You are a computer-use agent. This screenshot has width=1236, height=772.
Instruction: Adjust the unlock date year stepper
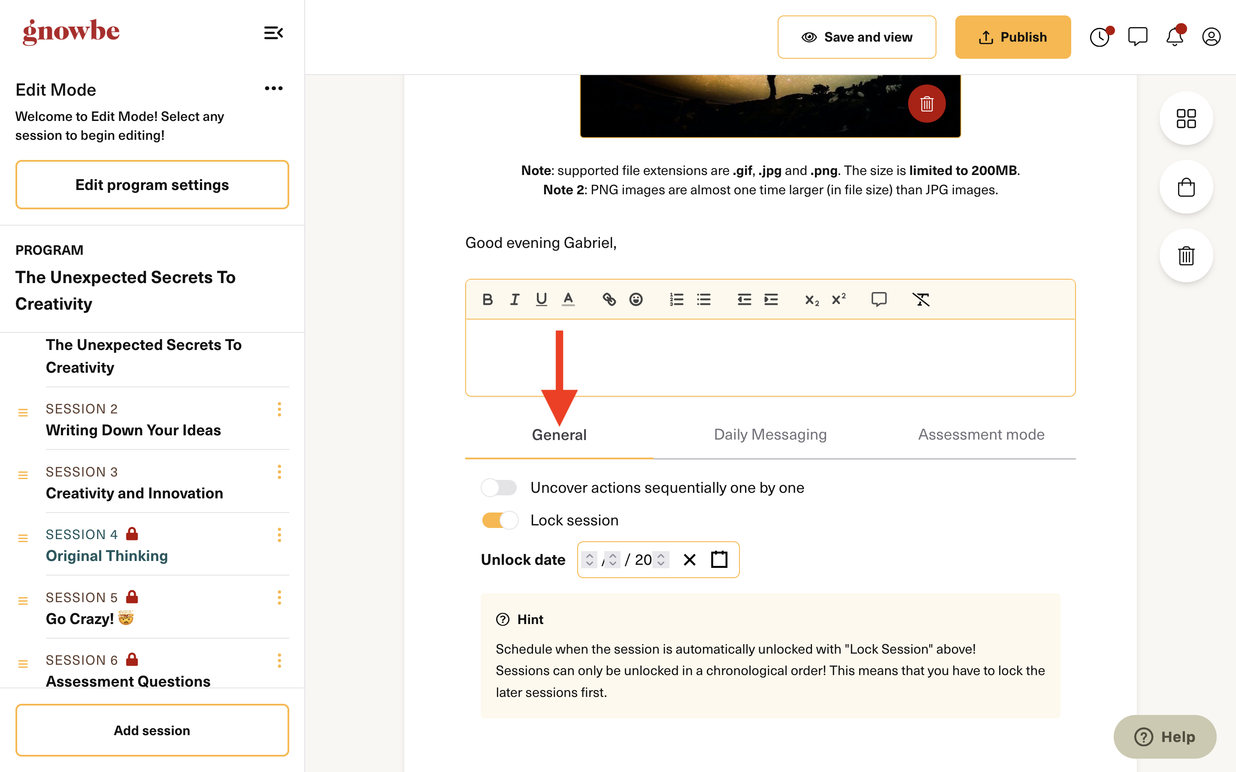click(x=661, y=560)
